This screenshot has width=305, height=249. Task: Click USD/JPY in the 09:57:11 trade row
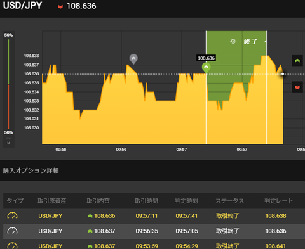(50, 216)
